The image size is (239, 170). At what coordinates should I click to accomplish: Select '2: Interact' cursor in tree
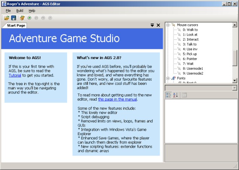coord(190,39)
